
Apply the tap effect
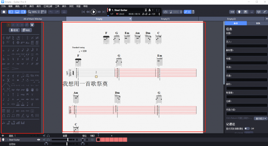(13, 90)
